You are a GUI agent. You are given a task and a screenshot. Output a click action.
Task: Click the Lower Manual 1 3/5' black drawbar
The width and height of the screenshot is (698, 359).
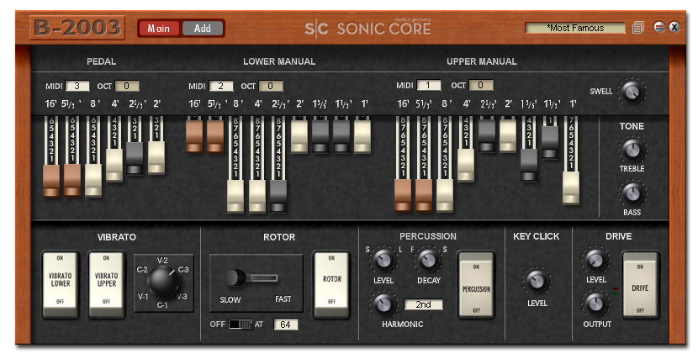tap(320, 136)
